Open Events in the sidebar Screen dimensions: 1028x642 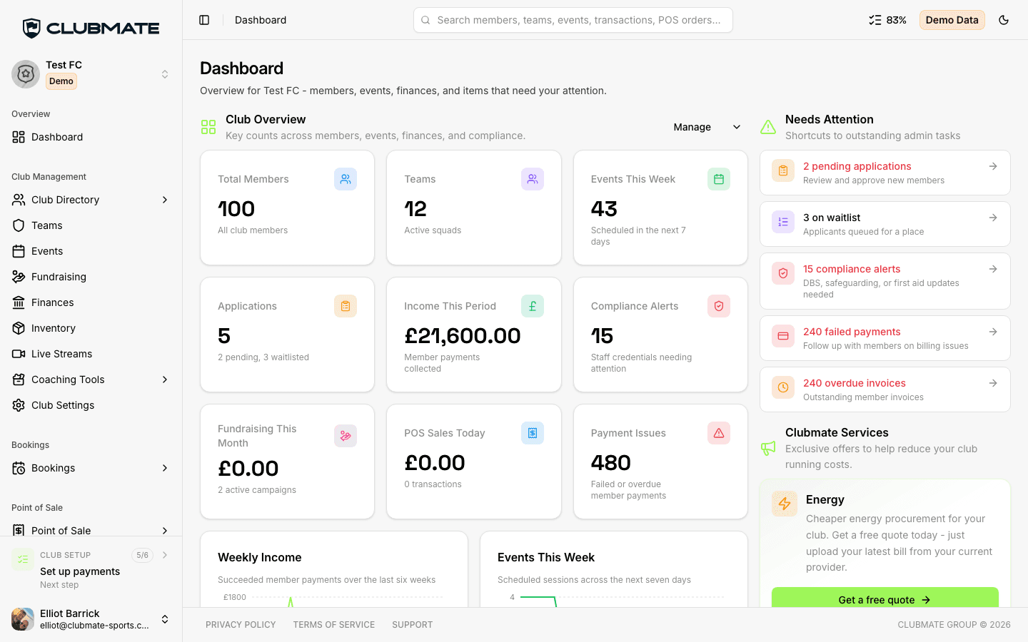tap(91, 251)
